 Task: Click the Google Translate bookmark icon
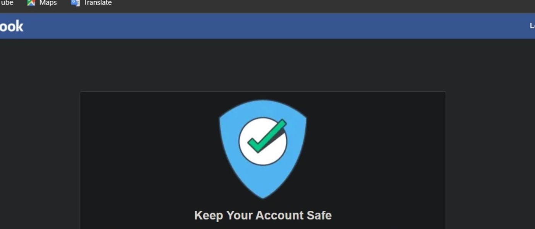click(x=75, y=3)
